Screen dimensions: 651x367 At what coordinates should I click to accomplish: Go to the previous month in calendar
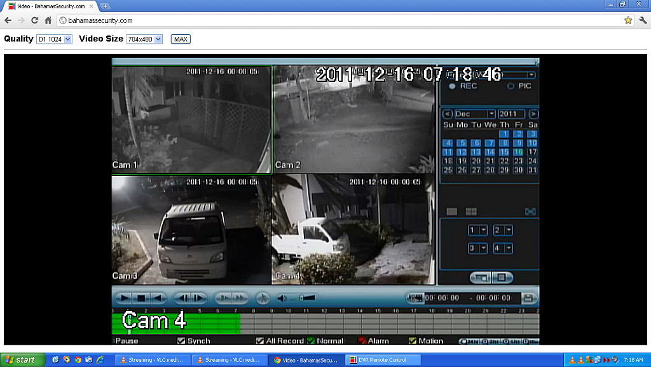coord(447,114)
